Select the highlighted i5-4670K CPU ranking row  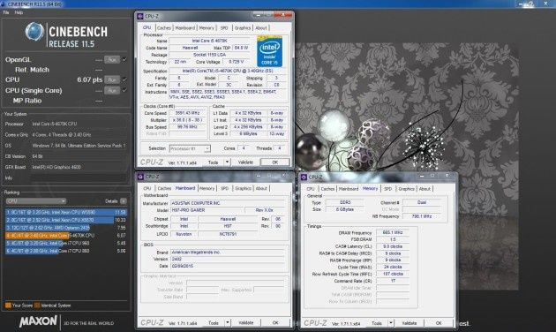(66, 235)
